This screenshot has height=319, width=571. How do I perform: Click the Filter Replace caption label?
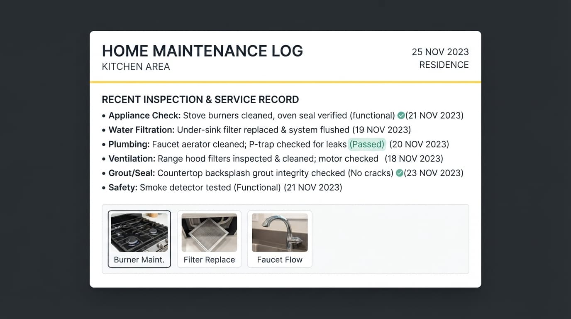point(209,260)
